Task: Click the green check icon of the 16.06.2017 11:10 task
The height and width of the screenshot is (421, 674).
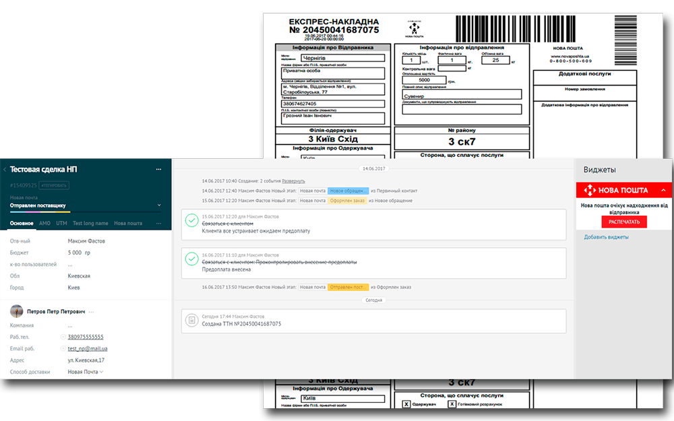Action: tap(191, 259)
